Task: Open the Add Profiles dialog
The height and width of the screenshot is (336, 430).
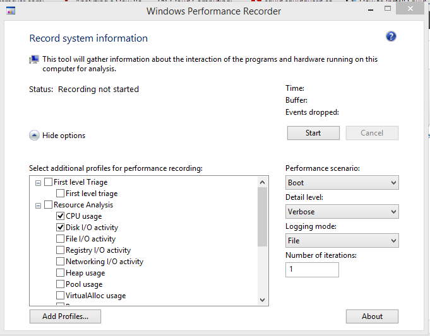Action: 65,316
